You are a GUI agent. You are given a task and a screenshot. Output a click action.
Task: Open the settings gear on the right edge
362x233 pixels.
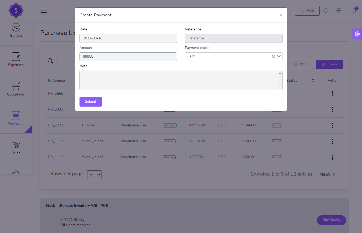pos(357,34)
